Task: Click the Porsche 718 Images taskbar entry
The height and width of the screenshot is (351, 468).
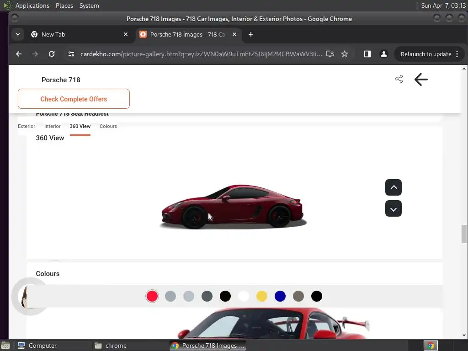Action: 208,346
